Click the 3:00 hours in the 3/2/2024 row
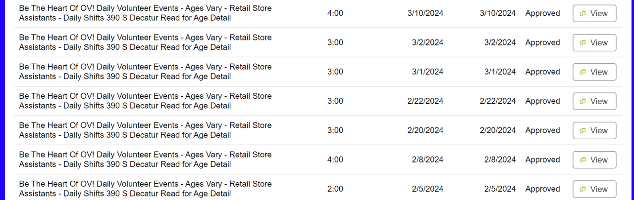 pyautogui.click(x=335, y=42)
